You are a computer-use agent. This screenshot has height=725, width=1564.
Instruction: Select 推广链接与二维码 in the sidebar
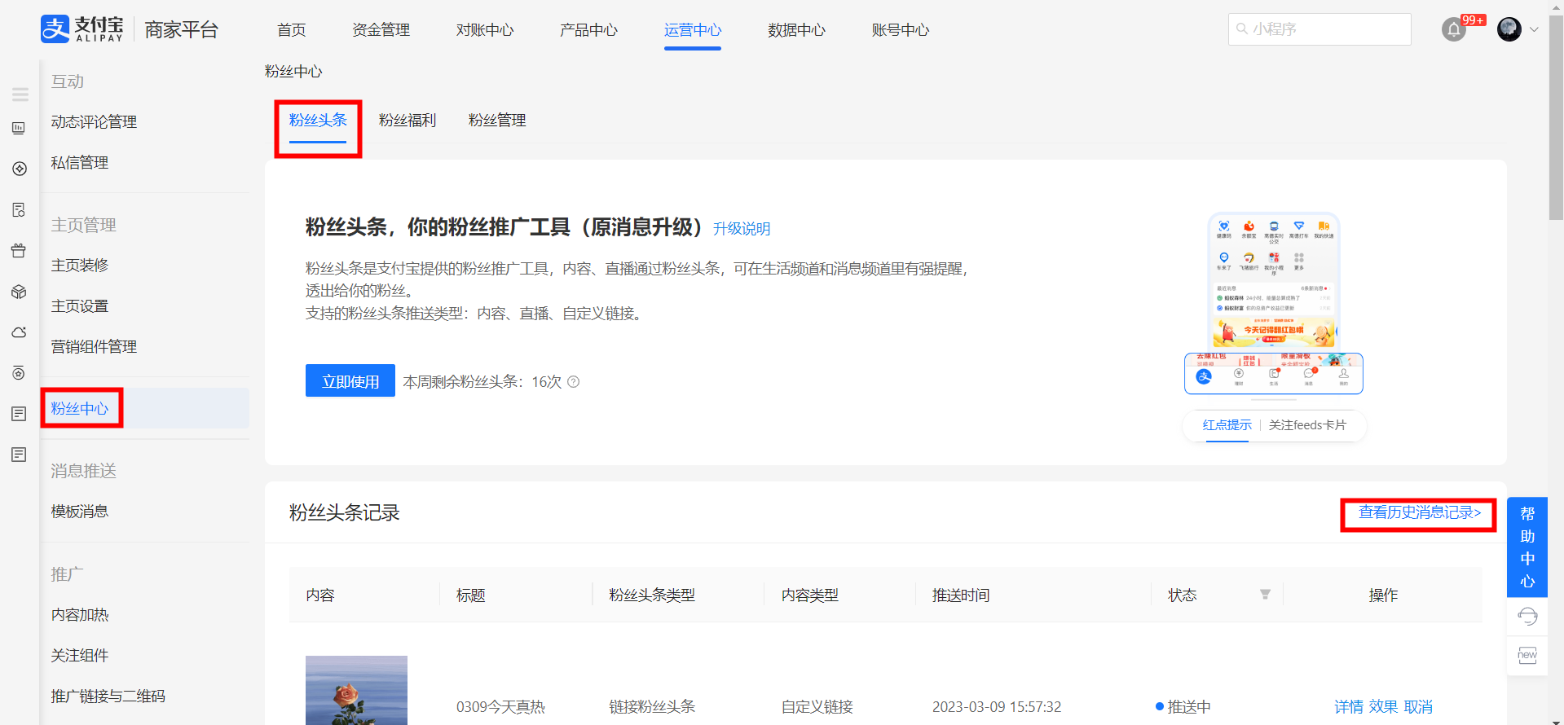108,696
